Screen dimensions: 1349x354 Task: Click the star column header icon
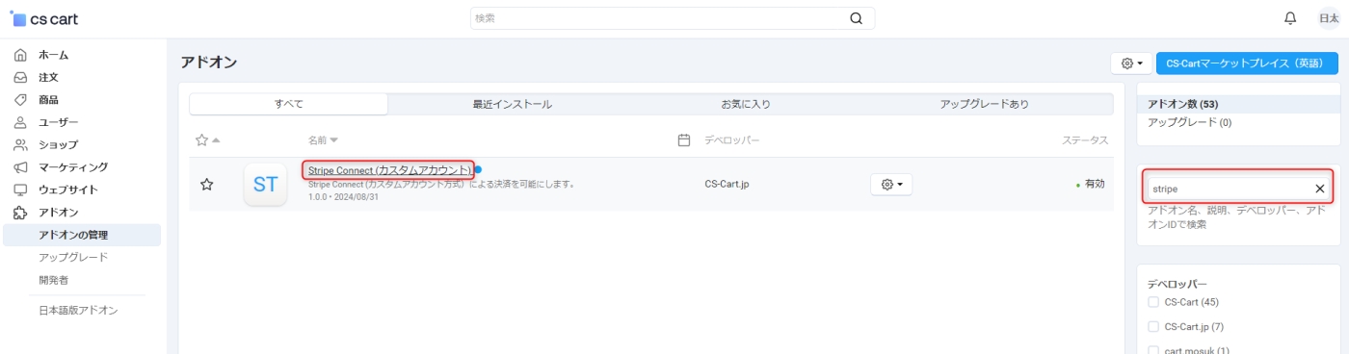coord(202,139)
